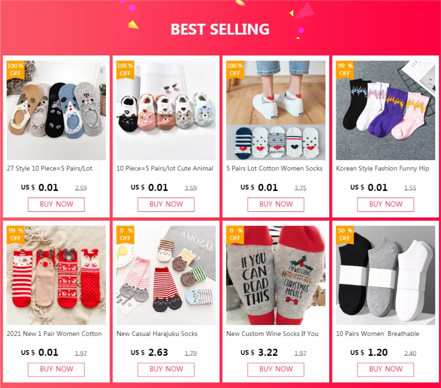Click BUY NOW for New Custom Wine Socks
Viewport: 441px width, 388px height.
(276, 370)
